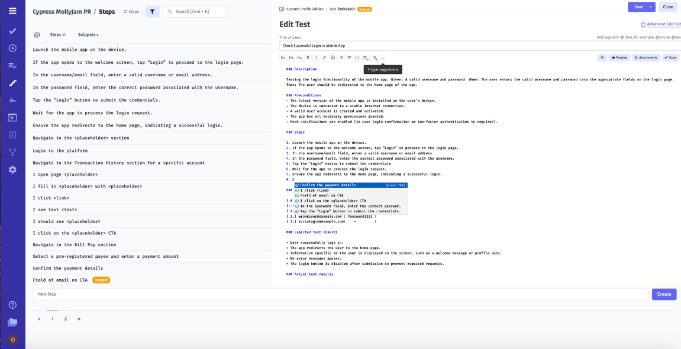Toggle the steps filter icon
The width and height of the screenshot is (681, 349).
point(152,11)
